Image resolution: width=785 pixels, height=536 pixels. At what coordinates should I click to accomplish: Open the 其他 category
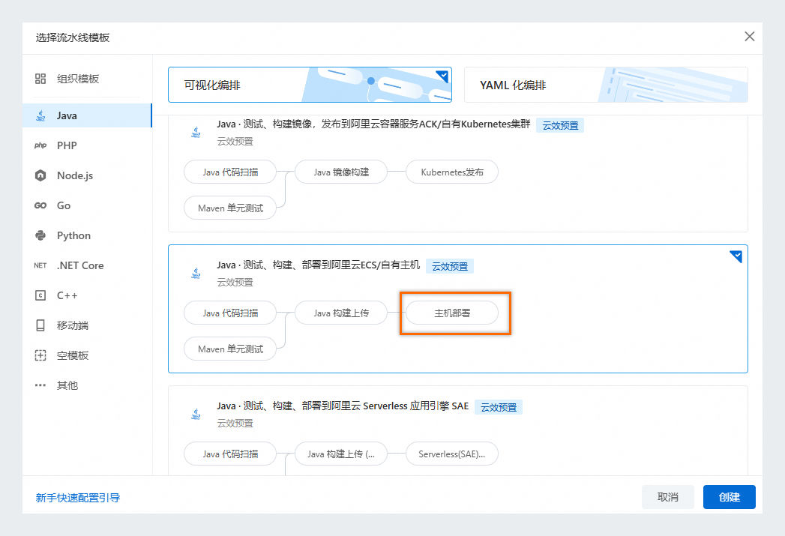click(x=87, y=385)
